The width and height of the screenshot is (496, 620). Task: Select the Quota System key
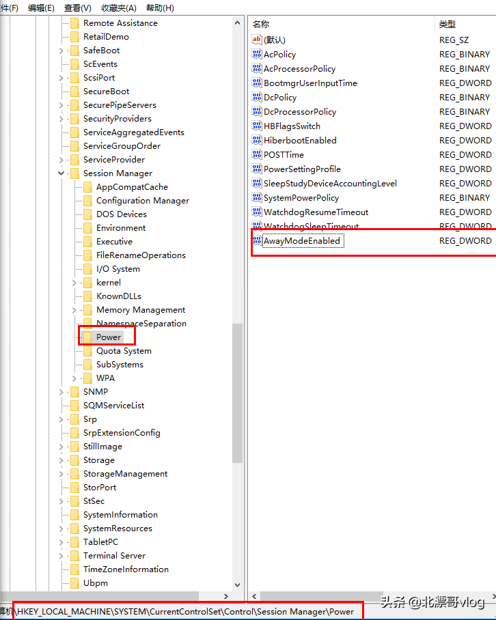point(124,351)
